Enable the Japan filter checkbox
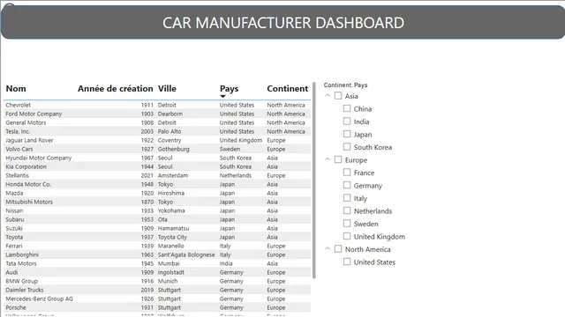 347,134
